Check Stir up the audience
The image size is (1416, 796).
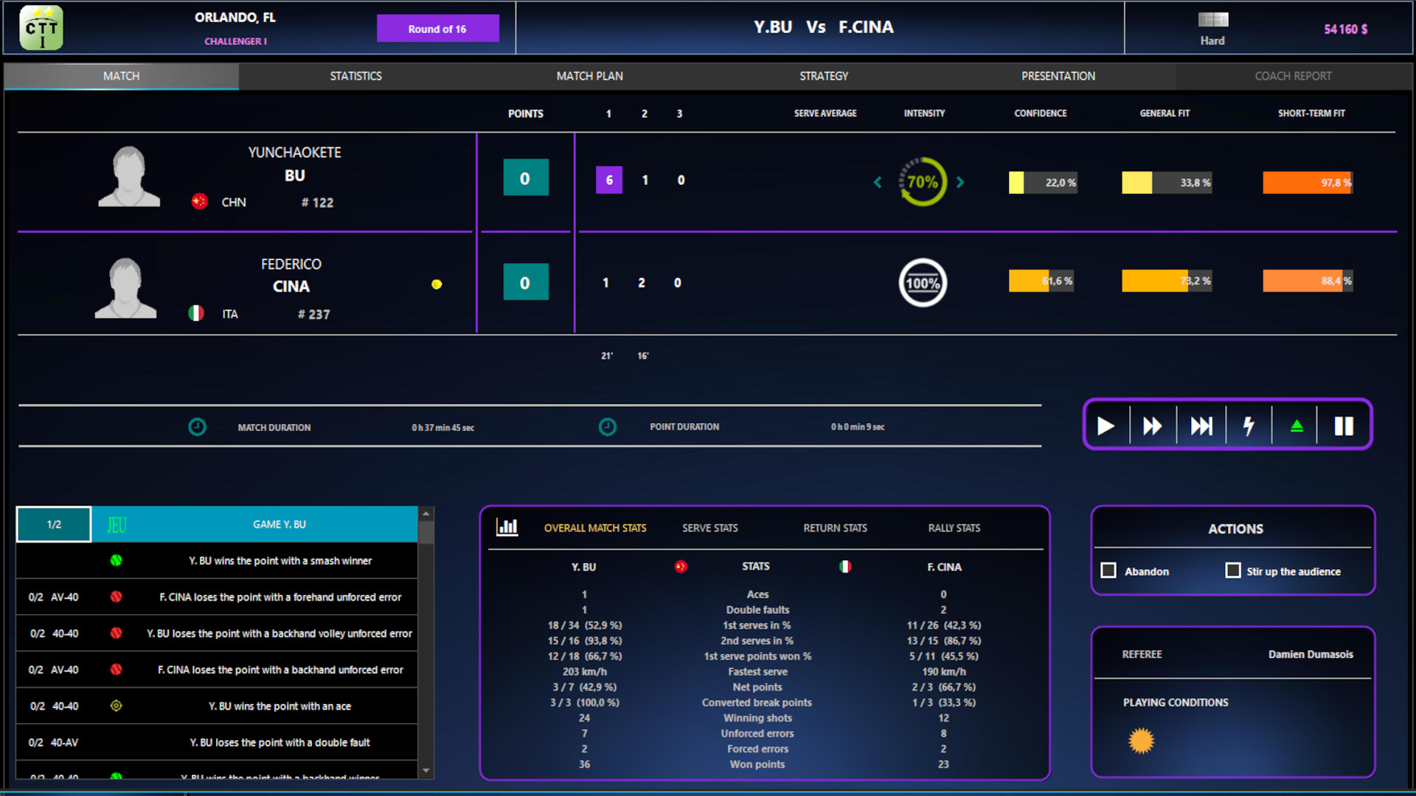(x=1233, y=570)
